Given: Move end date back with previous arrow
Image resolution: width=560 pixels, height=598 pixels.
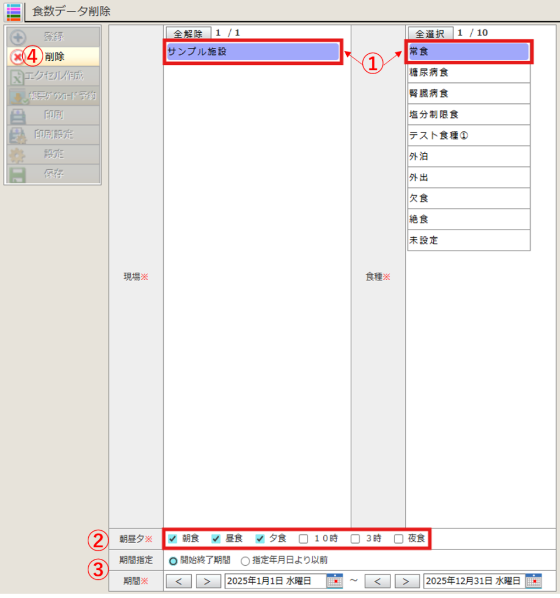Looking at the screenshot, I should click(x=377, y=581).
